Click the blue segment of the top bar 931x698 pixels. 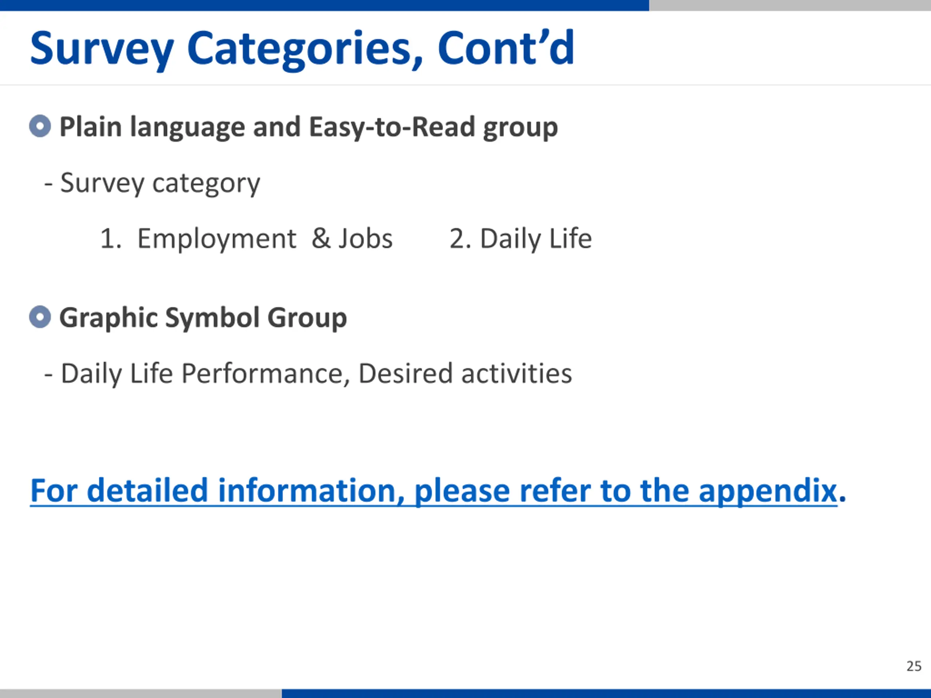tap(324, 5)
